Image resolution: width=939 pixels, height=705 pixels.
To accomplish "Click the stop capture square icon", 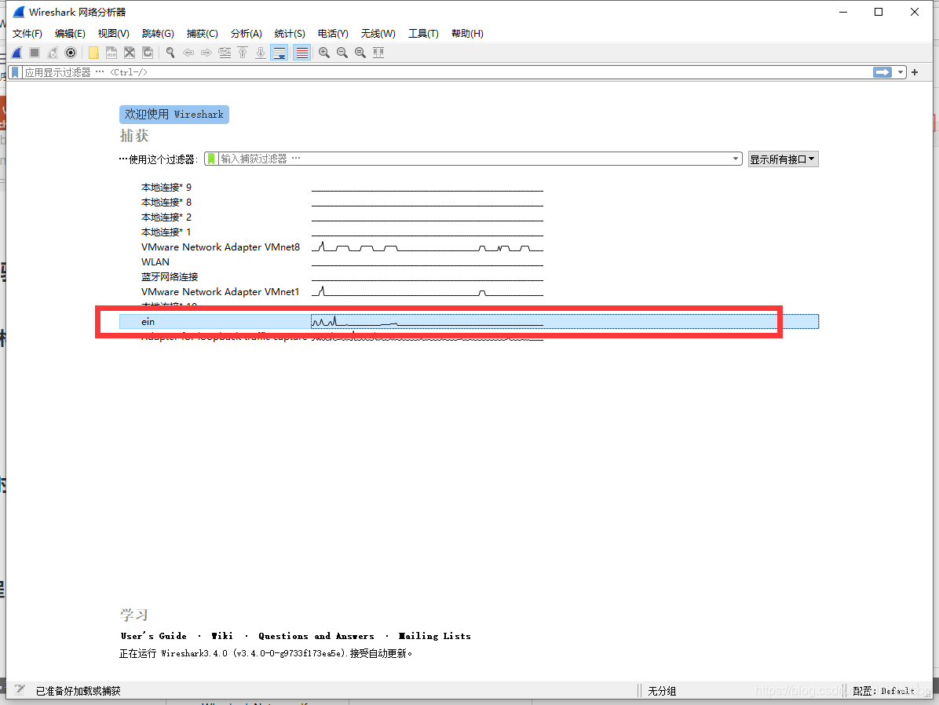I will [x=35, y=53].
